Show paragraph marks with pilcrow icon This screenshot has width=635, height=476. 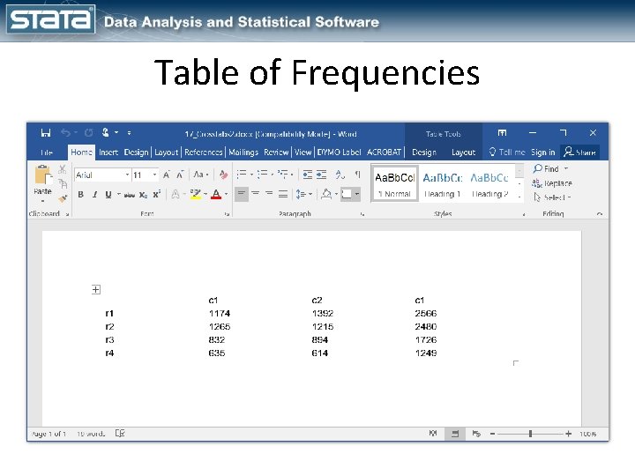pyautogui.click(x=357, y=175)
